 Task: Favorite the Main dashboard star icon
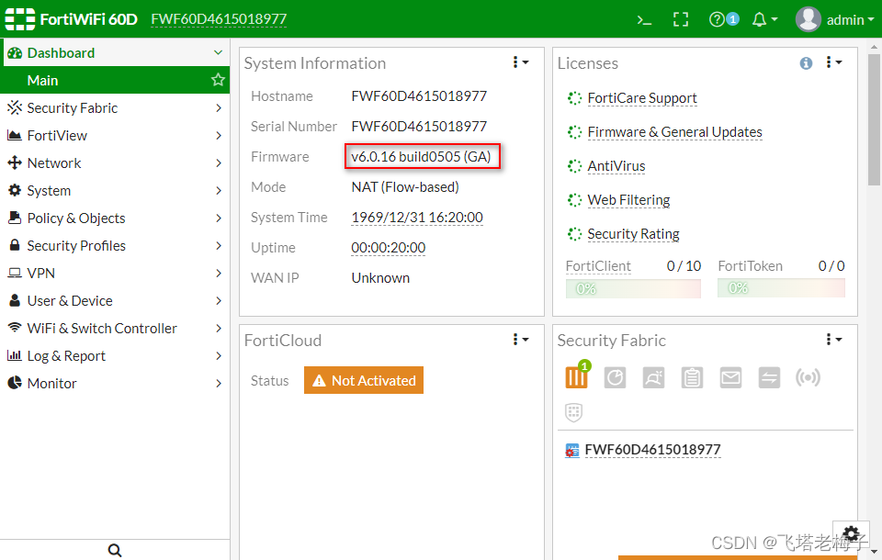tap(218, 80)
